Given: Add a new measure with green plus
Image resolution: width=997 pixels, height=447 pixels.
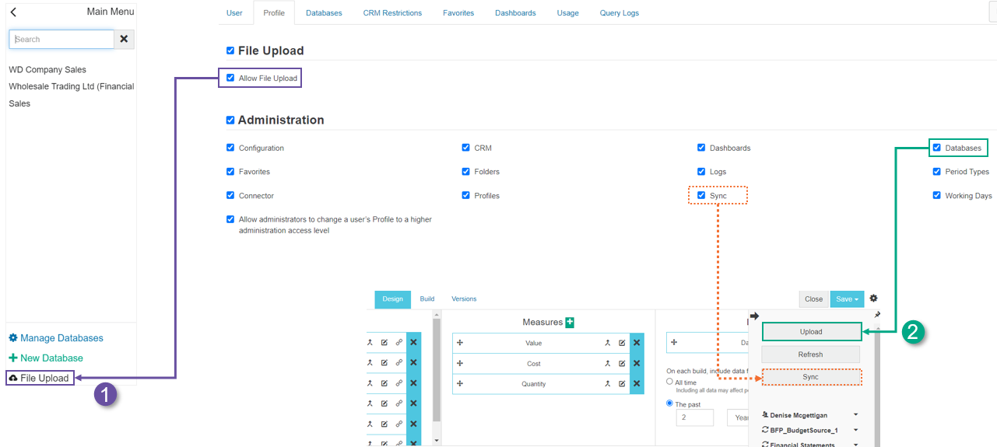Looking at the screenshot, I should (x=570, y=322).
